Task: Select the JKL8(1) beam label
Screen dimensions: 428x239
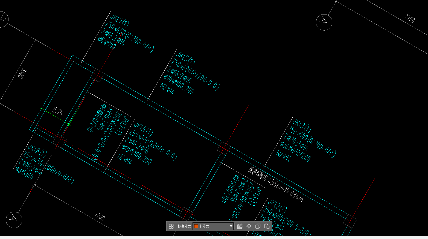Action: 37,151
